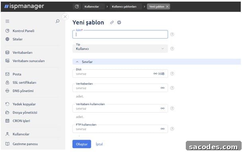Toggle unlimited infinity for Veritabanı kullanıcıları

coord(162,108)
